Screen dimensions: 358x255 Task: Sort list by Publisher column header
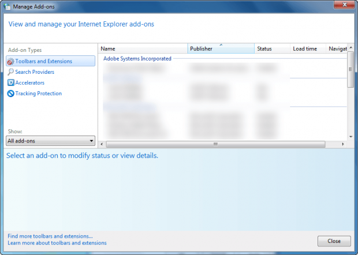[x=221, y=48]
